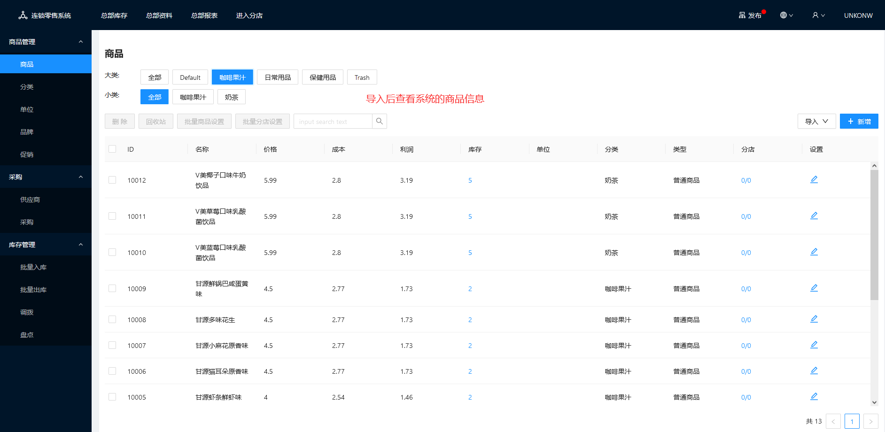Check the row 10010 checkbox

[x=112, y=252]
